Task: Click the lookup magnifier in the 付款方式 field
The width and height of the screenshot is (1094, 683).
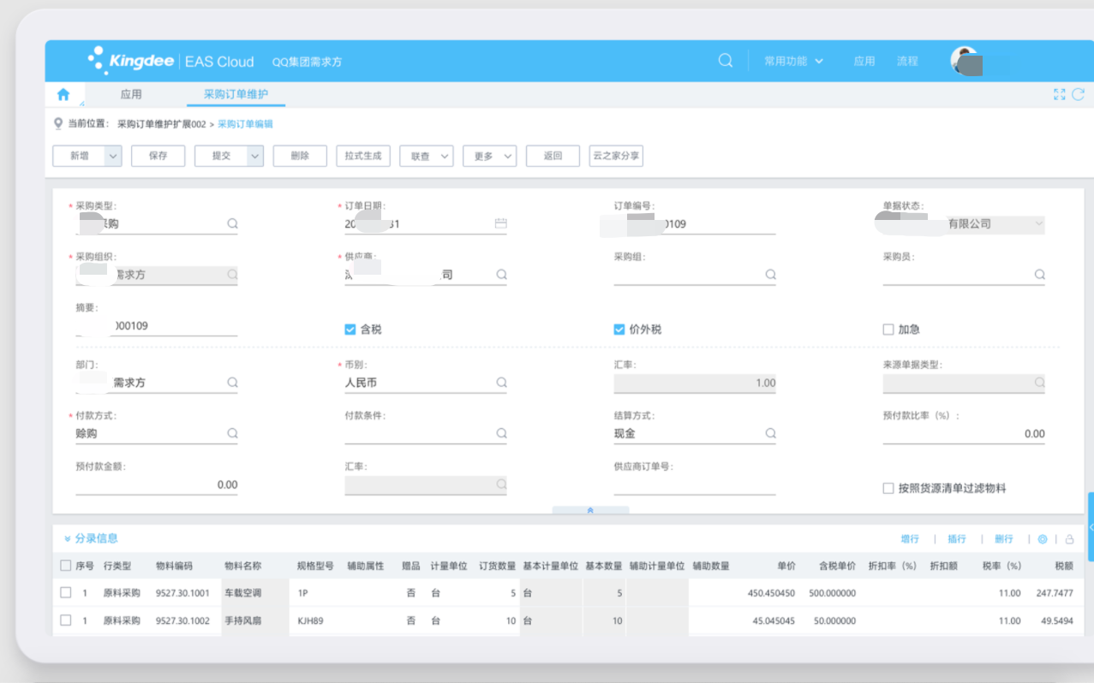Action: click(232, 432)
